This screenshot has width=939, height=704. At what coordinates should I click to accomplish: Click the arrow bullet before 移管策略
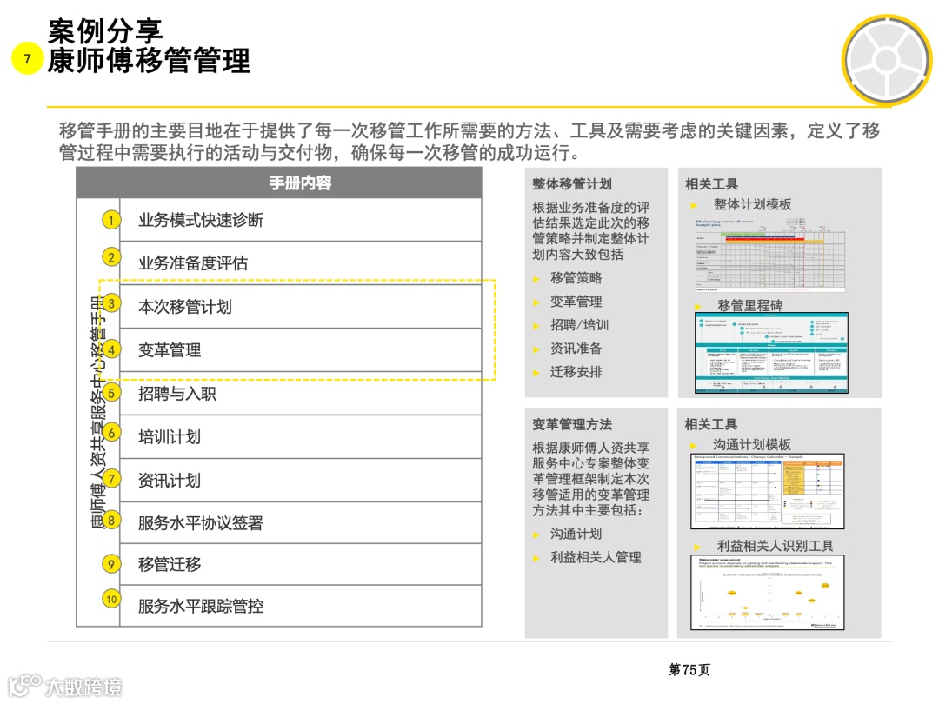536,279
